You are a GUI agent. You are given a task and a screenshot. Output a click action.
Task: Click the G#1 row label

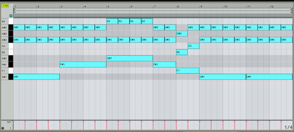tap(4, 59)
